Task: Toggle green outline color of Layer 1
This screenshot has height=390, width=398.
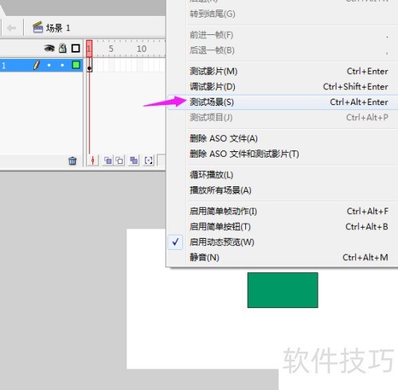Action: [x=76, y=64]
